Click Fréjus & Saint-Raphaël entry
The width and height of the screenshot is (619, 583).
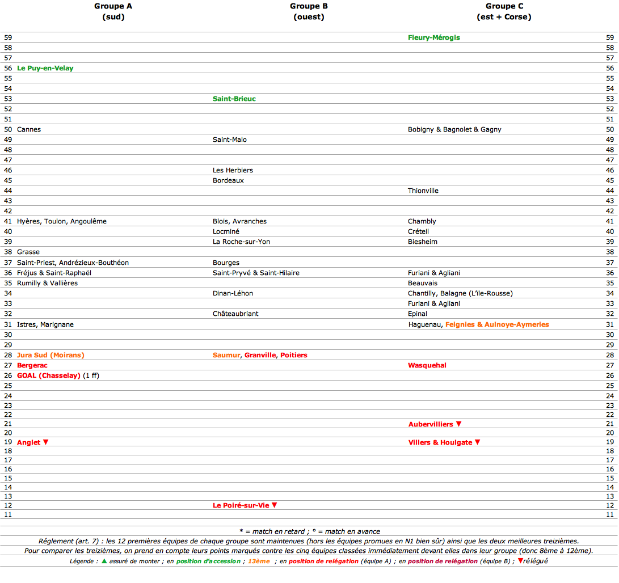click(54, 273)
